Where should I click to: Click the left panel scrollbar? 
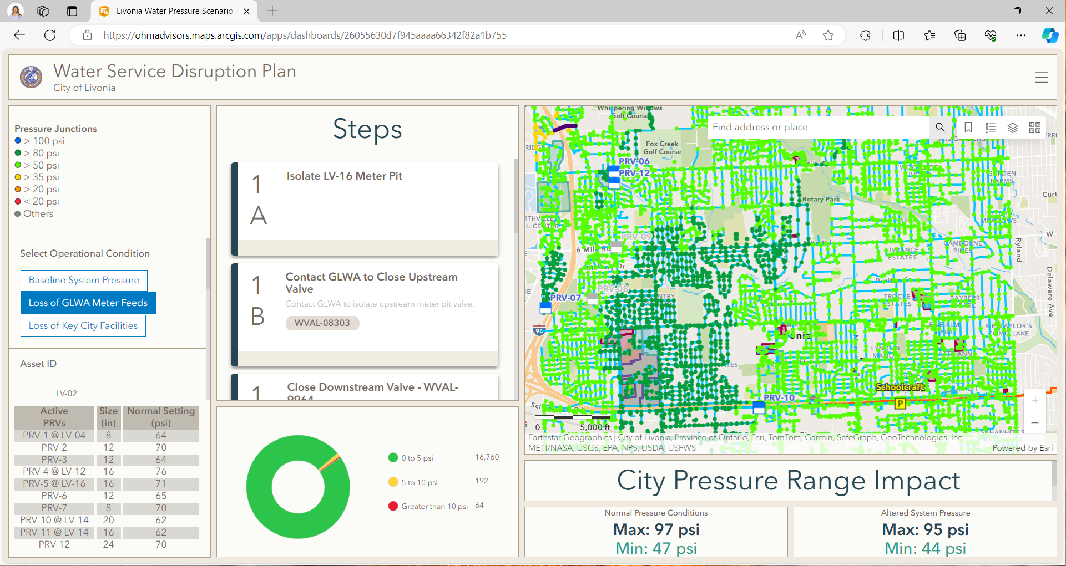tap(208, 264)
